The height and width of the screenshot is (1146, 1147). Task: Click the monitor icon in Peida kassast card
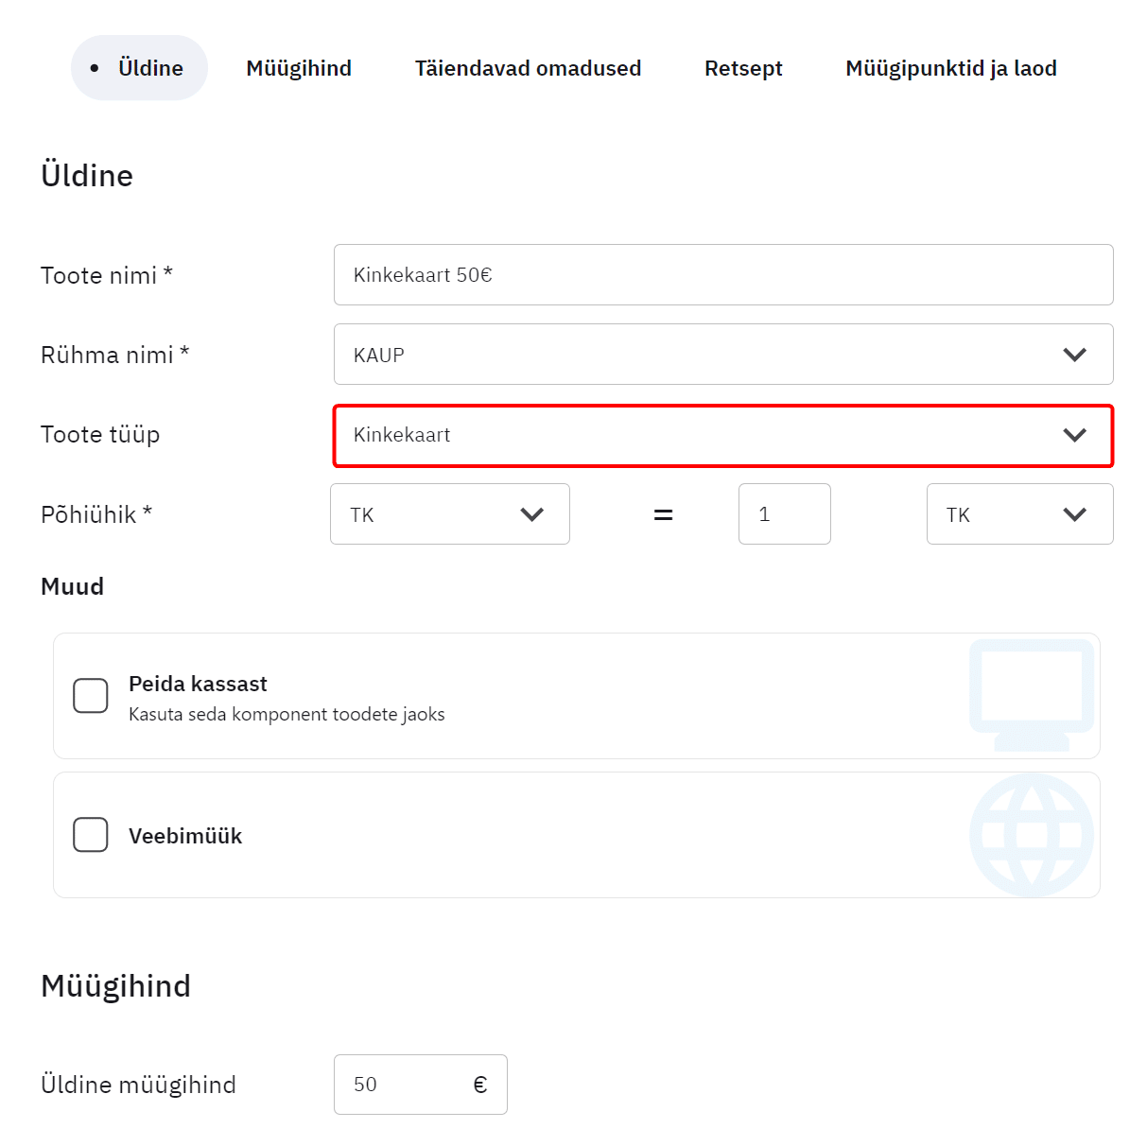coord(1032,695)
